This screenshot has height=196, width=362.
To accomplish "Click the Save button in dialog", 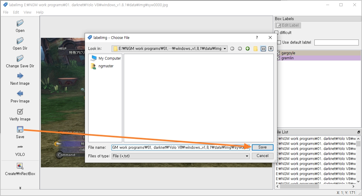I will pos(263,147).
